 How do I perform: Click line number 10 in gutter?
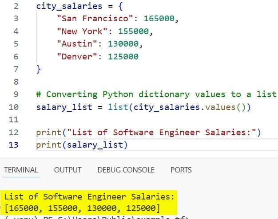tap(13, 107)
